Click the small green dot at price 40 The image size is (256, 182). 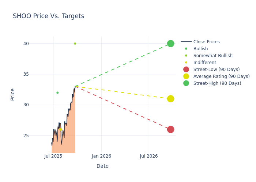pos(75,44)
